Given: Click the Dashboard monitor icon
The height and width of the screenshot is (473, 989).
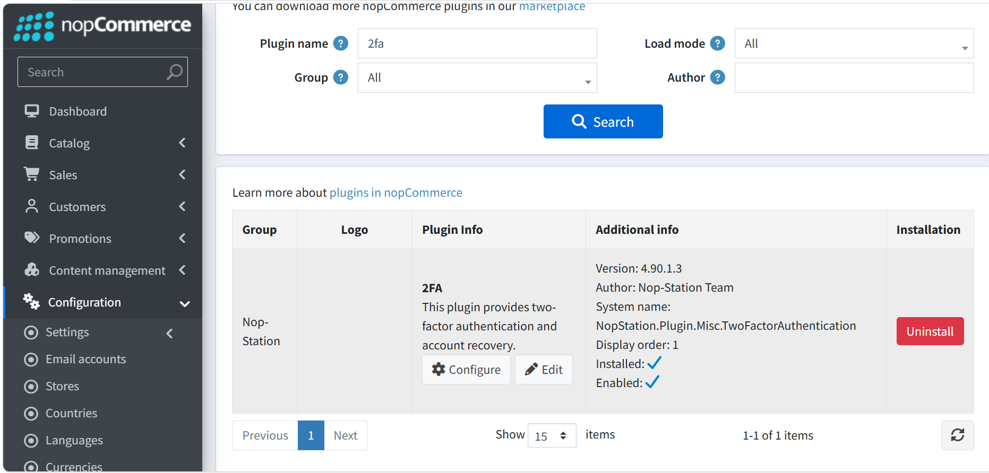Looking at the screenshot, I should 32,111.
